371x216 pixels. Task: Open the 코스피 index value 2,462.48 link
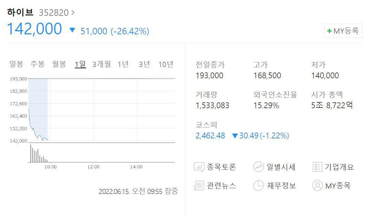coord(210,136)
